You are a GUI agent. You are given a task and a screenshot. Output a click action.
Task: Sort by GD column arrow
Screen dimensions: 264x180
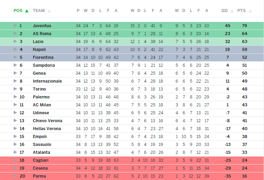click(232, 11)
